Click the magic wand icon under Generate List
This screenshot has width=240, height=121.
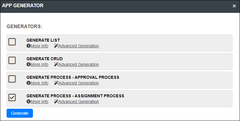pos(56,46)
